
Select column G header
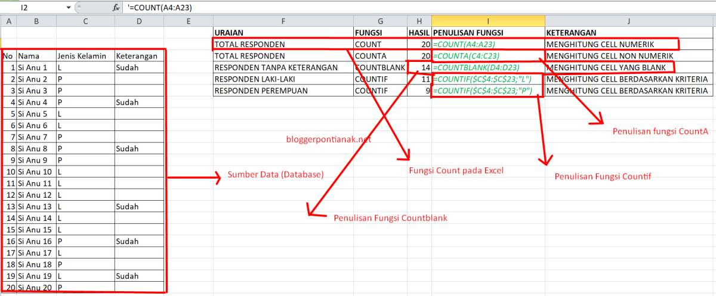379,21
